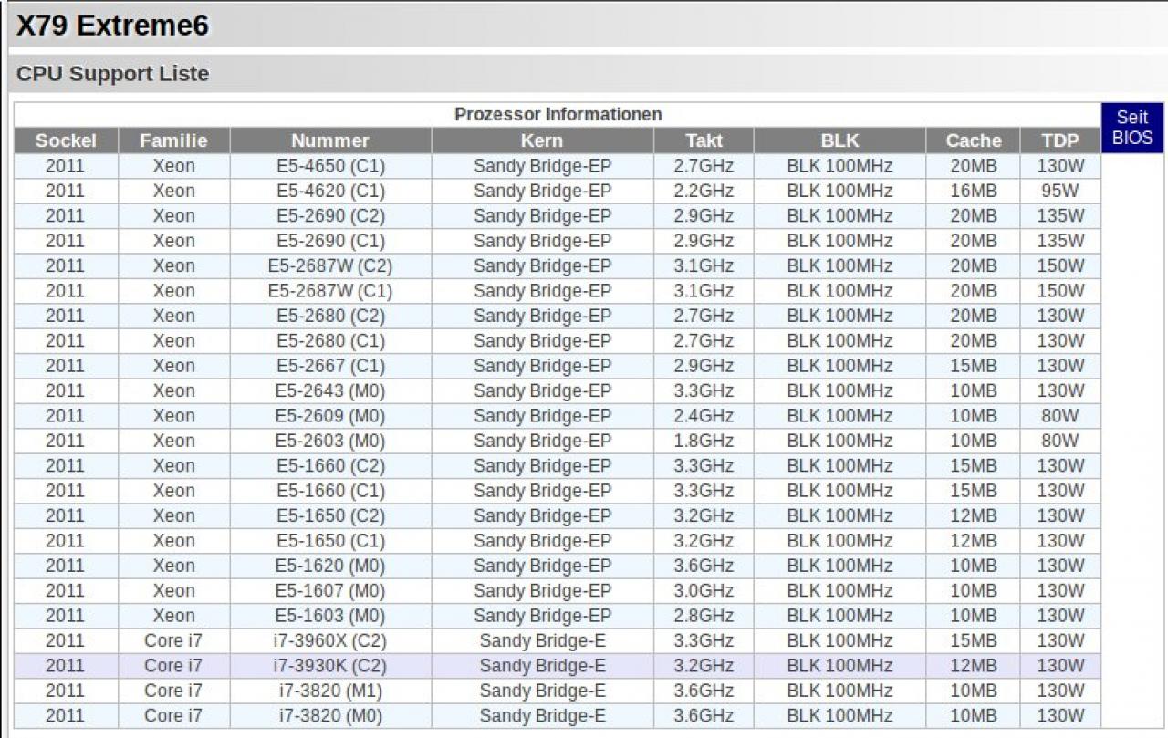The image size is (1168, 738).
Task: Click the 95W TDP value
Action: (1060, 191)
